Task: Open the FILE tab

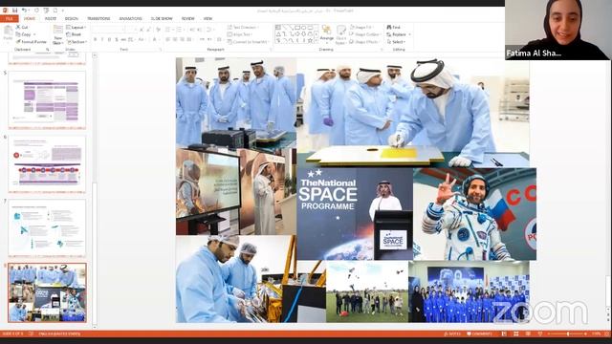Action: coord(9,19)
